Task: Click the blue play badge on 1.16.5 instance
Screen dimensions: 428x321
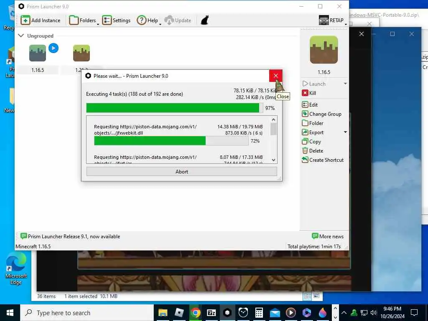Action: 53,48
